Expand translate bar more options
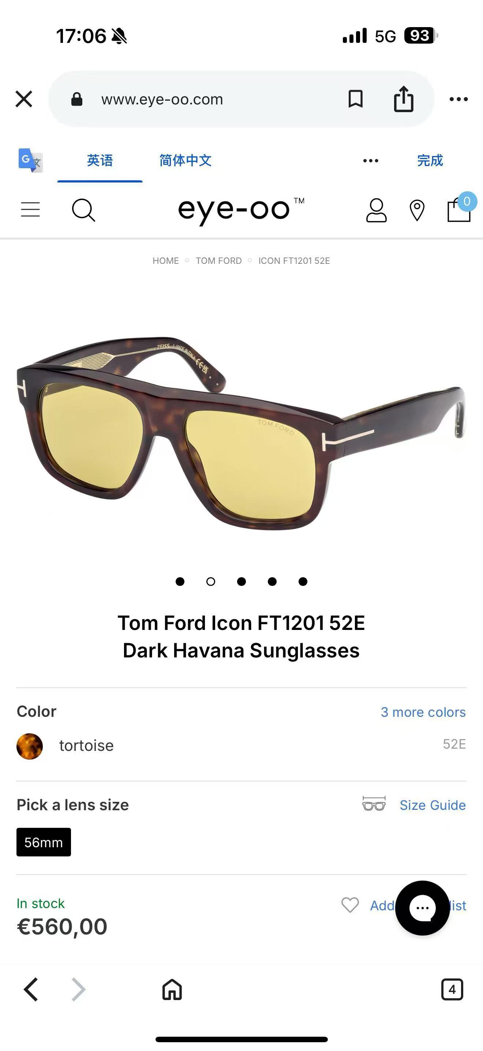Image resolution: width=483 pixels, height=1051 pixels. click(x=371, y=161)
